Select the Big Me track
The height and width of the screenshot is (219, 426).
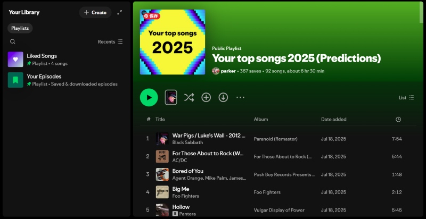pos(181,189)
